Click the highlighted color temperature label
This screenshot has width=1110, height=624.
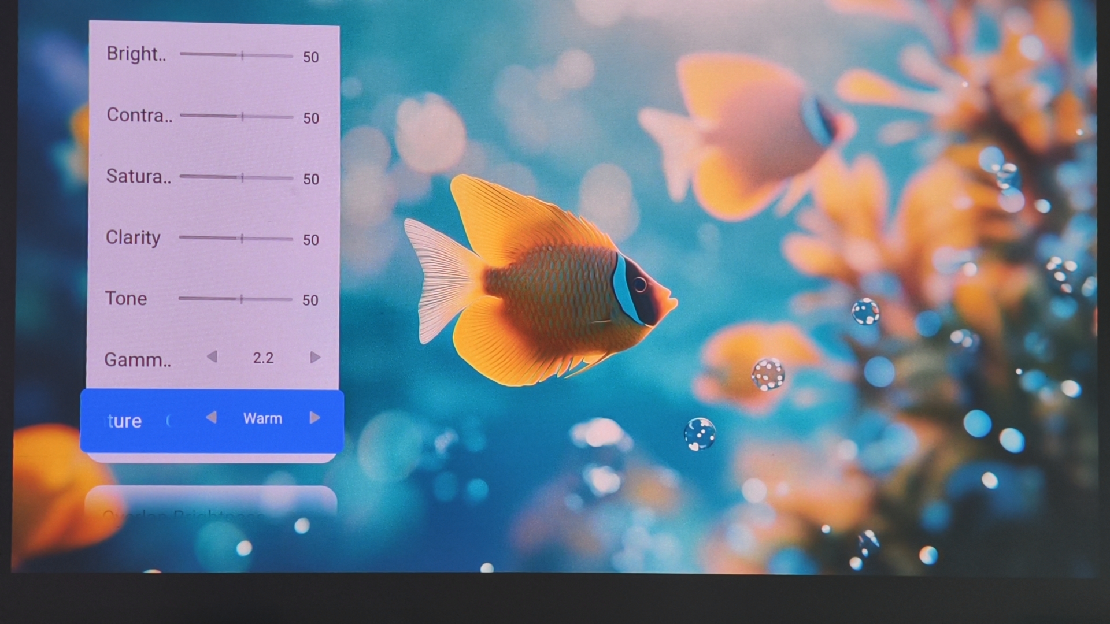(x=125, y=421)
